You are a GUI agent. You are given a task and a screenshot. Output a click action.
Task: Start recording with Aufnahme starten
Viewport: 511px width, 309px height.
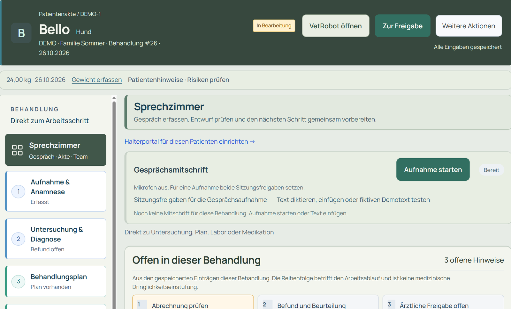tap(433, 169)
